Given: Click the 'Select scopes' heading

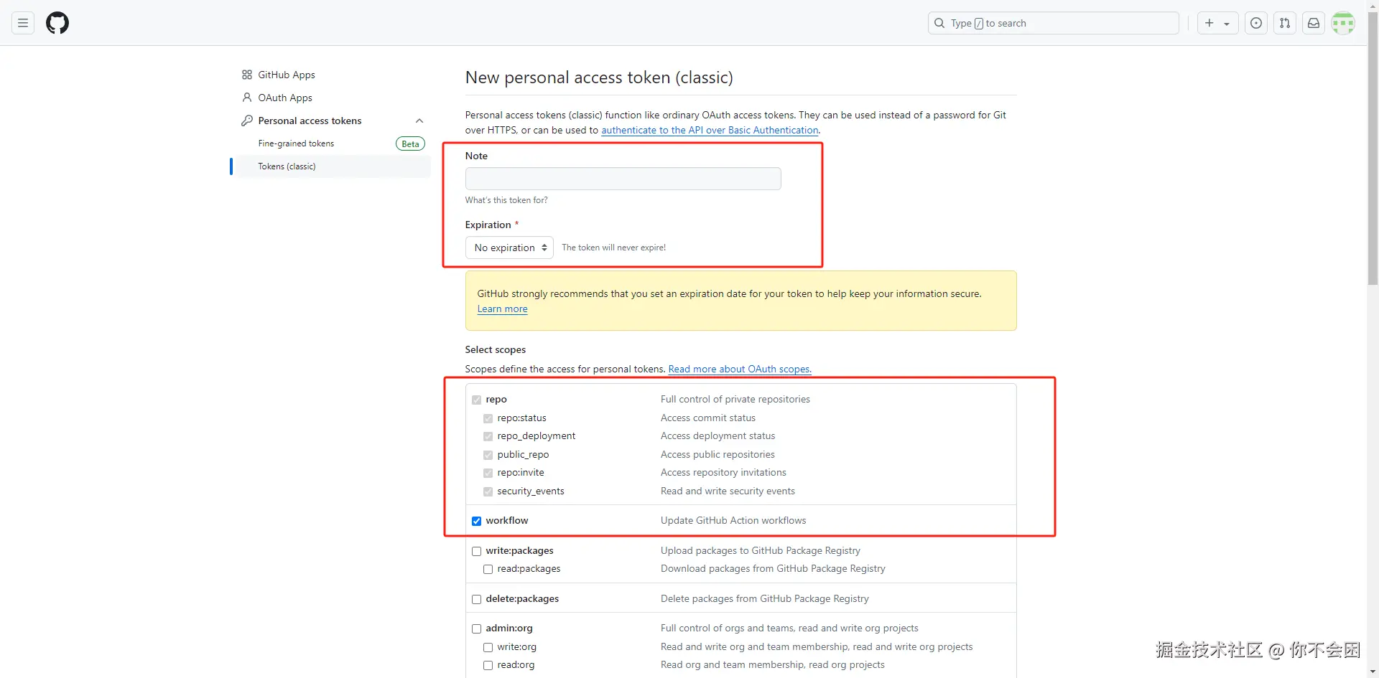Looking at the screenshot, I should tap(495, 349).
